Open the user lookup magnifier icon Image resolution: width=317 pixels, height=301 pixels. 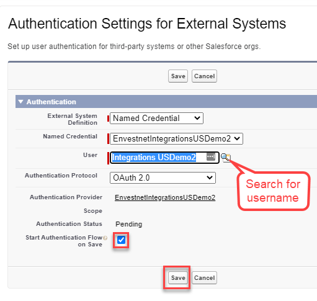point(226,158)
